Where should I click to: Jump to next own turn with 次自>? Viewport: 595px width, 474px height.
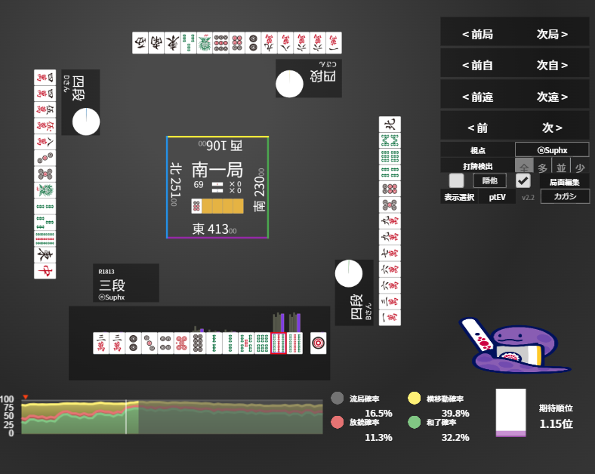552,65
